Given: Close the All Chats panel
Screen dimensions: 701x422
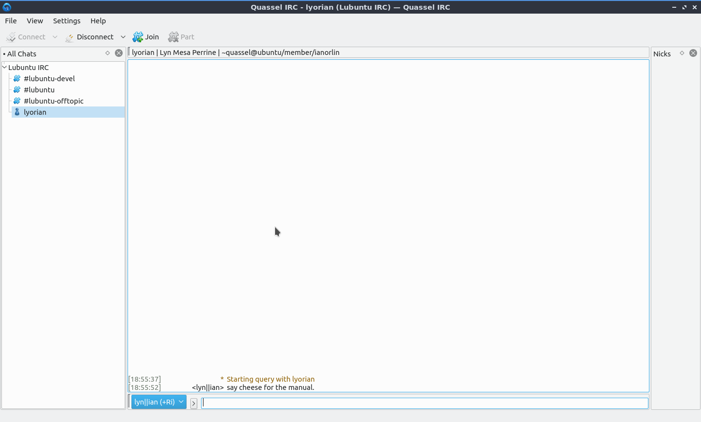Looking at the screenshot, I should coord(119,53).
